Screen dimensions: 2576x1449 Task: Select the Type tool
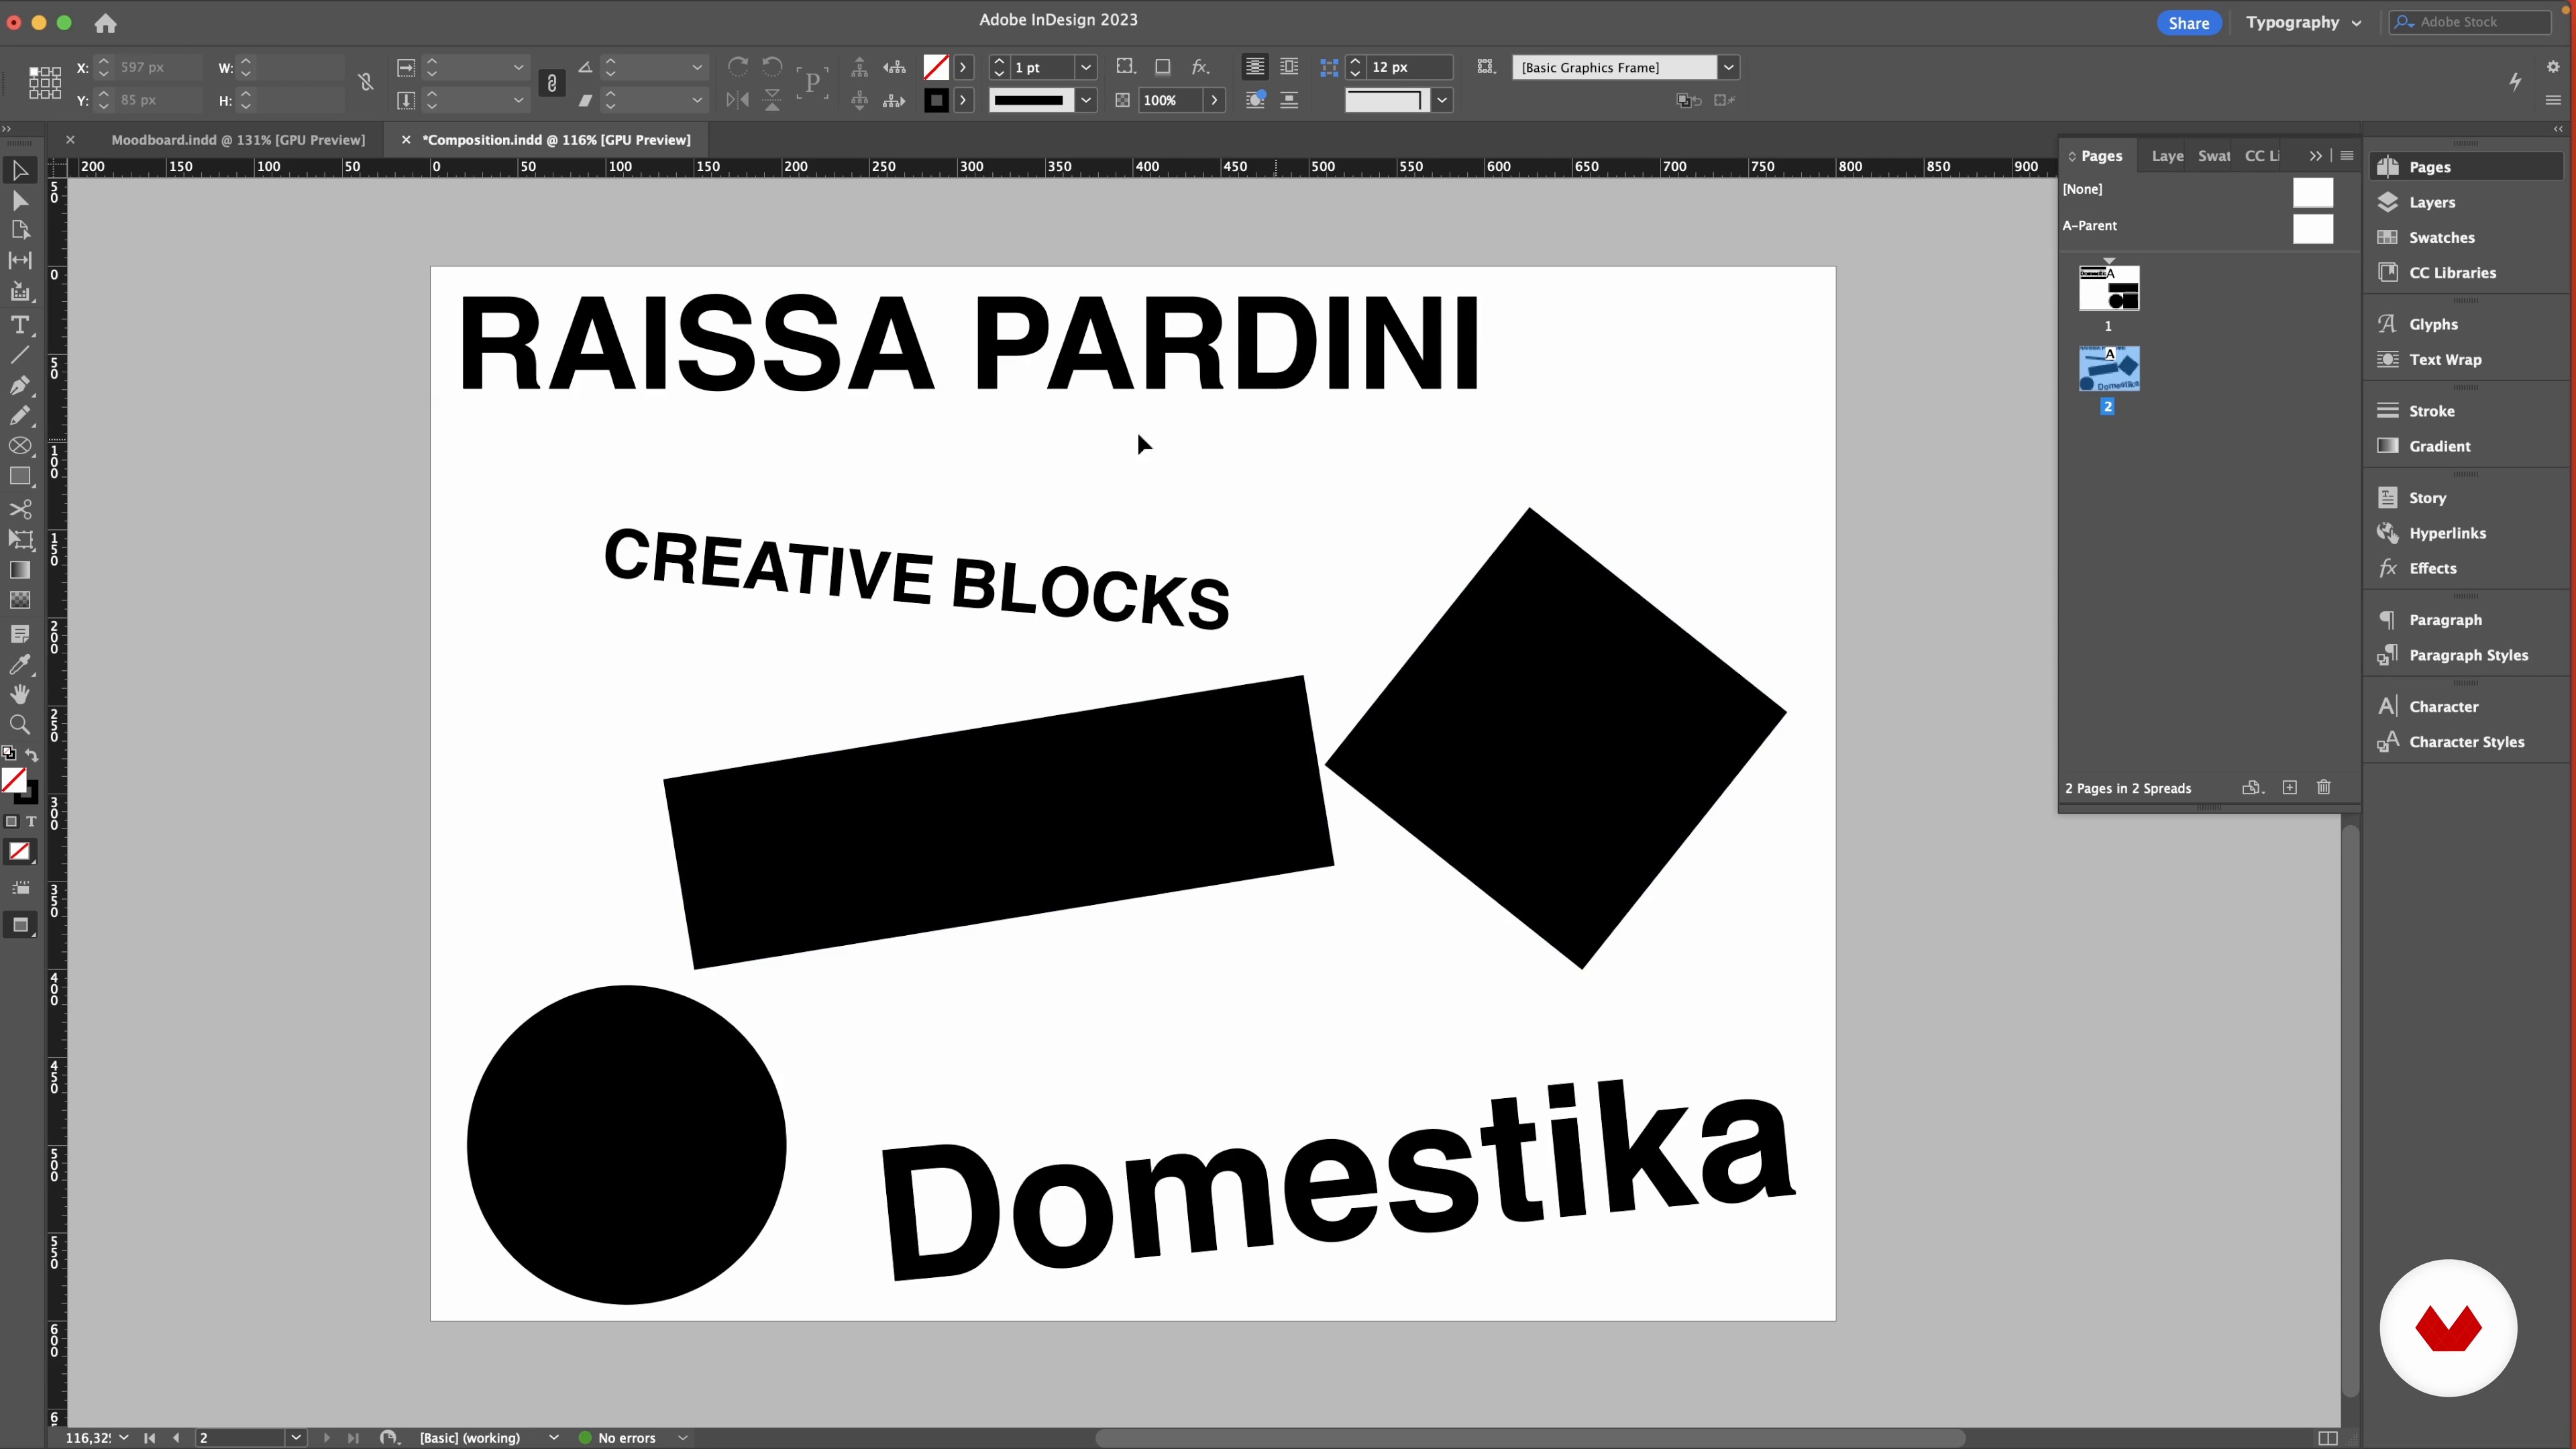pyautogui.click(x=19, y=325)
